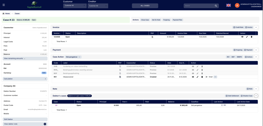Preview the IKV Inkassovarsel action with eye icon
Image resolution: width=263 pixels, height=126 pixels.
point(193,77)
